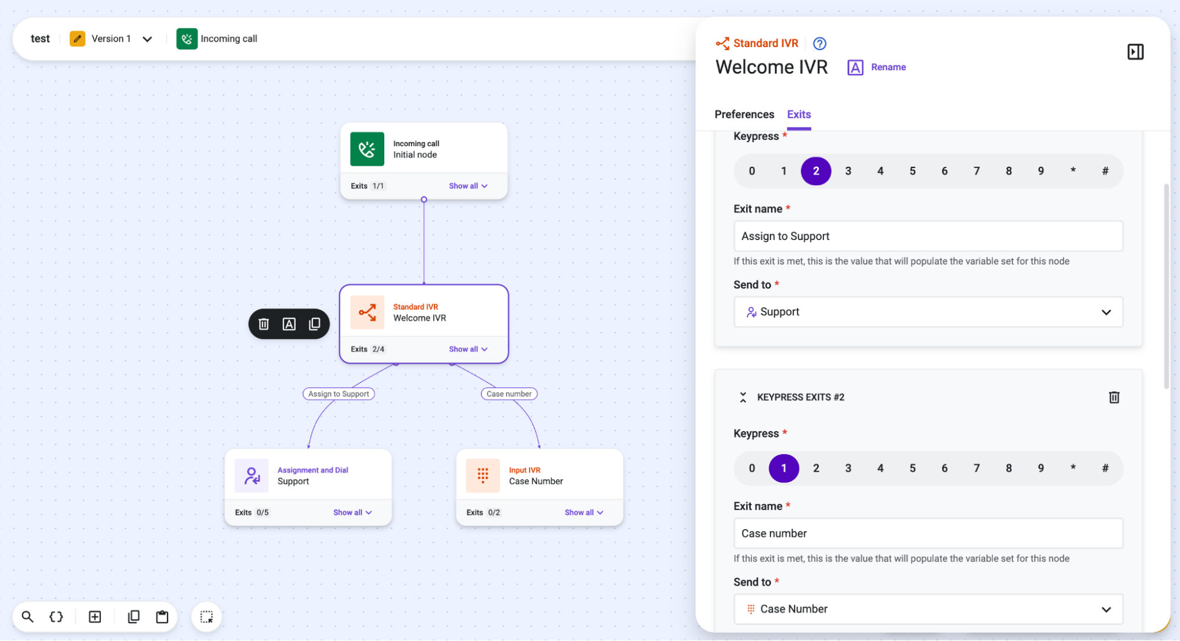Image resolution: width=1180 pixels, height=641 pixels.
Task: Select the Input IVR Case Number node icon
Action: [483, 475]
